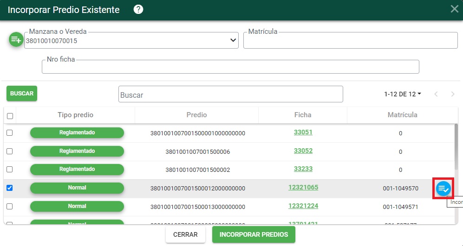Click the Reglamentado badge in row 33052

pyautogui.click(x=77, y=151)
